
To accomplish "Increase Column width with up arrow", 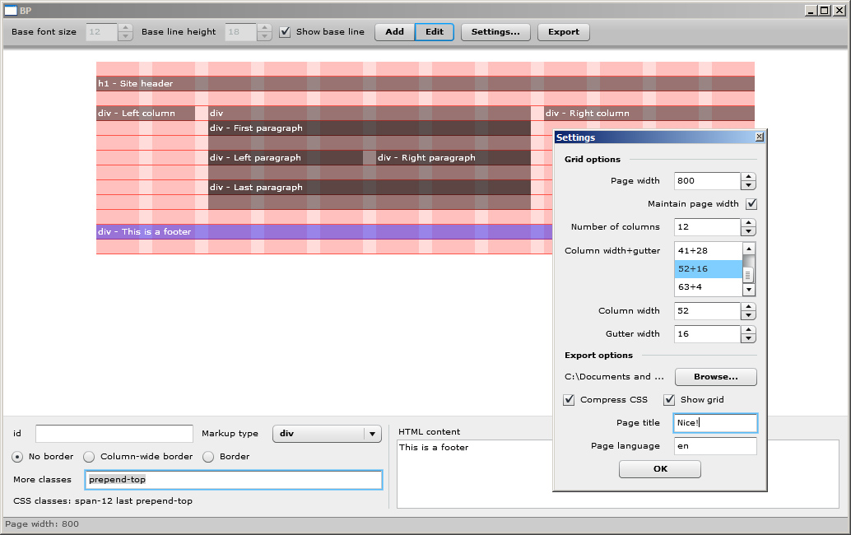I will [x=748, y=307].
